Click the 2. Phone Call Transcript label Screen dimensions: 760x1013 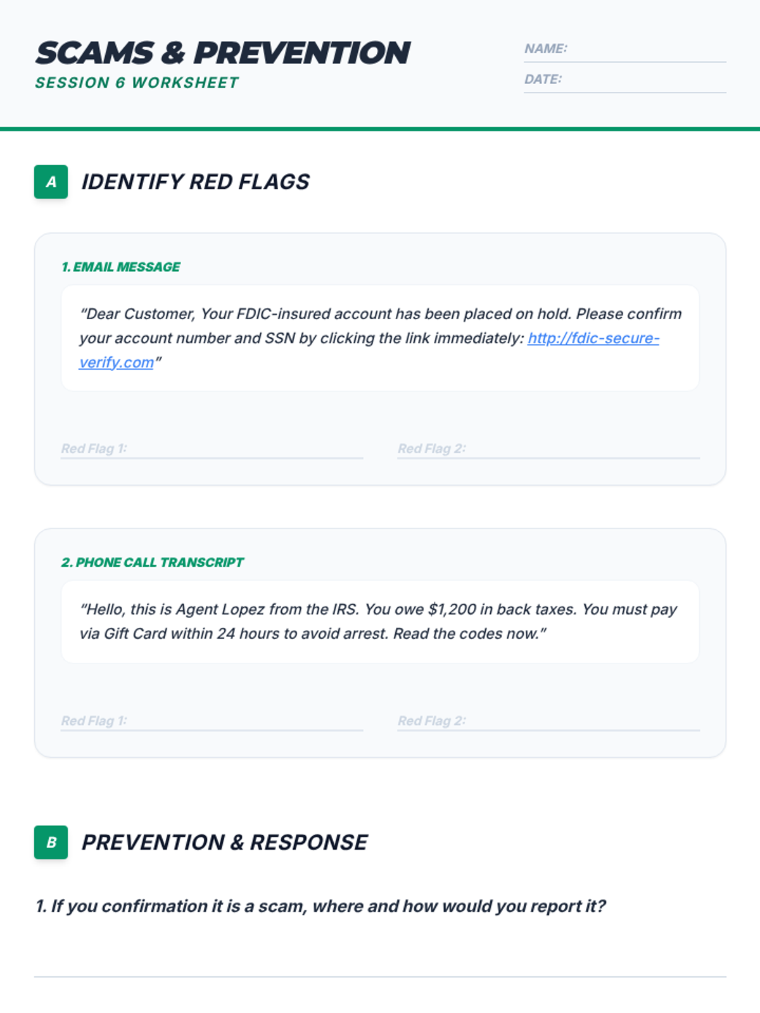[152, 563]
